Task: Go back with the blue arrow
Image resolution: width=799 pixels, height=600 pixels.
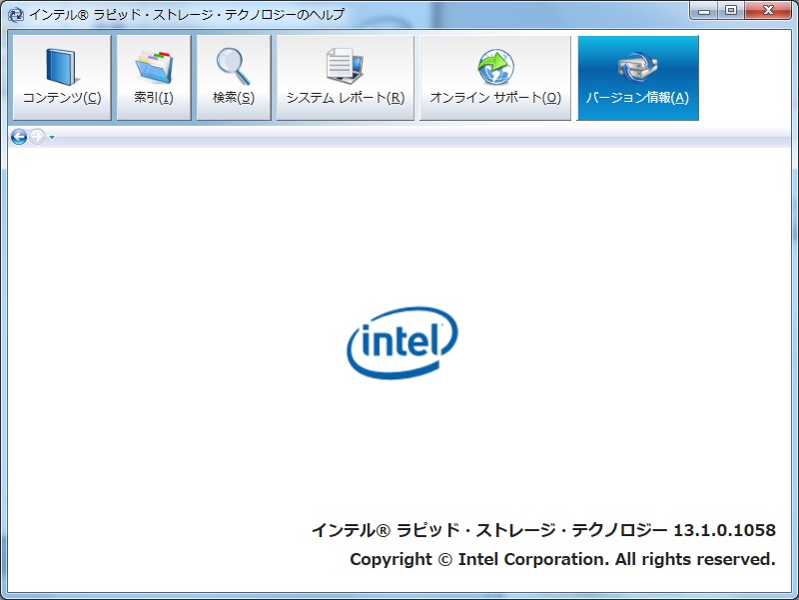Action: click(19, 137)
